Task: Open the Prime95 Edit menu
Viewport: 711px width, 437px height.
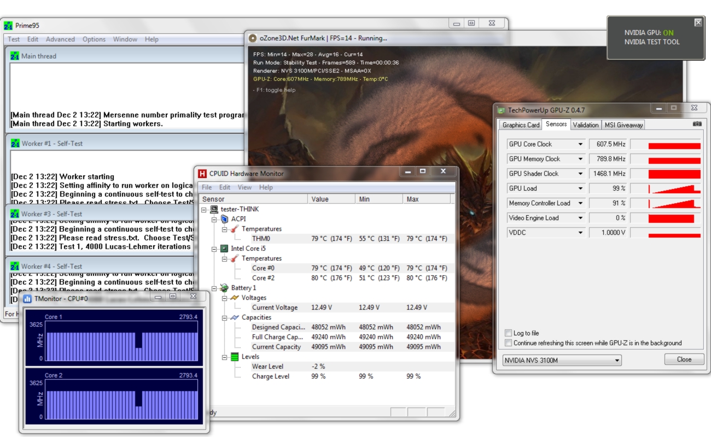Action: pos(33,39)
